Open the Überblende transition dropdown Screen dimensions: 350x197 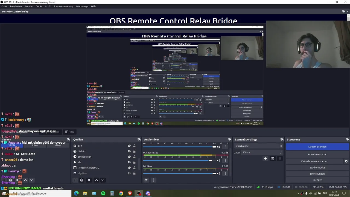pos(258,146)
